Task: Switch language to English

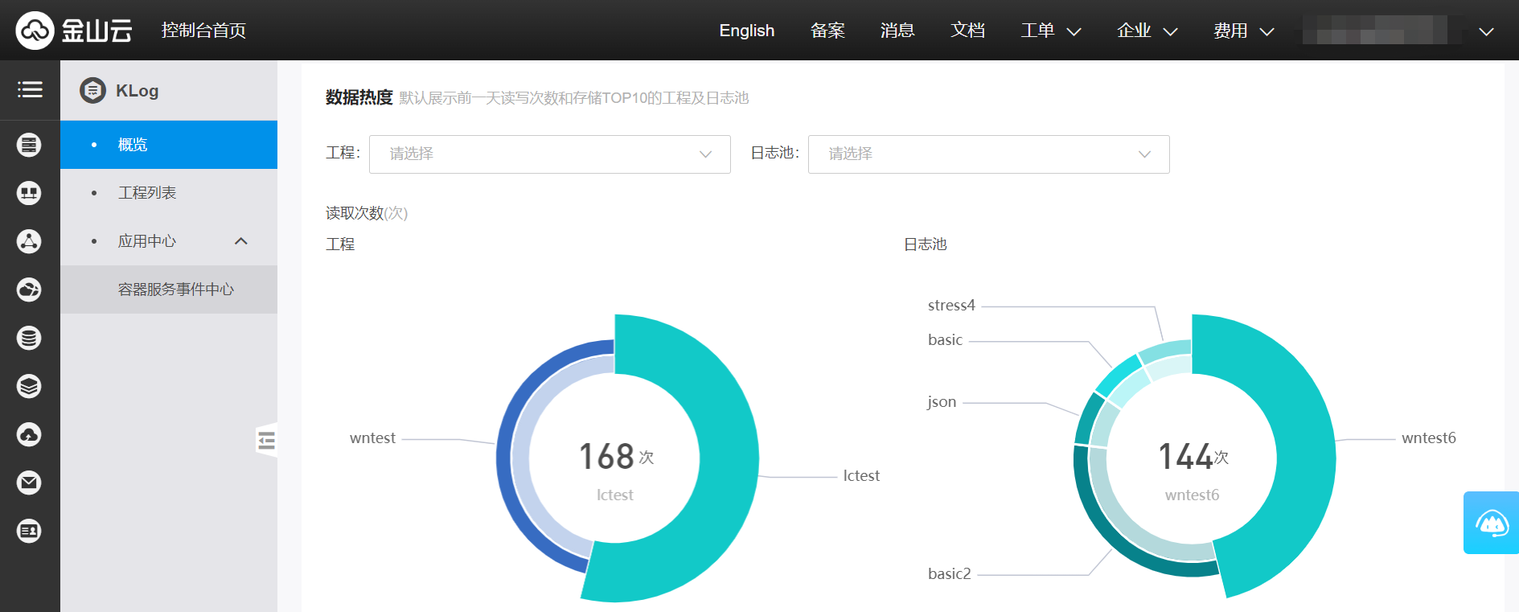Action: coord(746,31)
